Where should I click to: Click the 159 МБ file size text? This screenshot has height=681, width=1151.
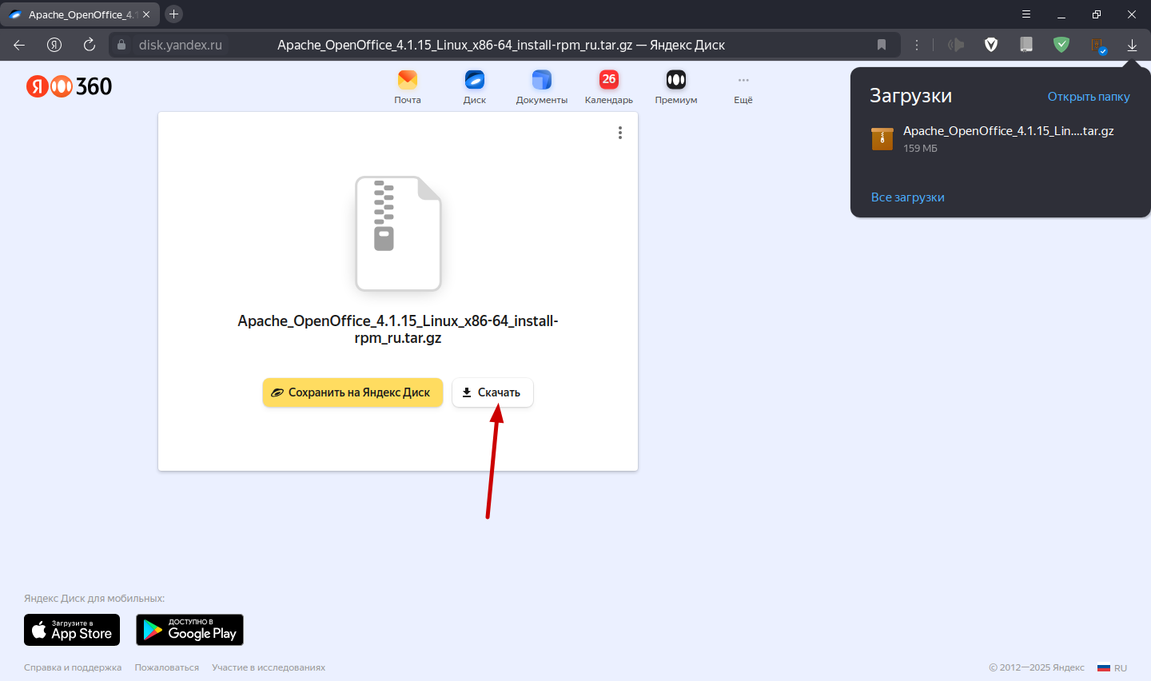coord(920,149)
